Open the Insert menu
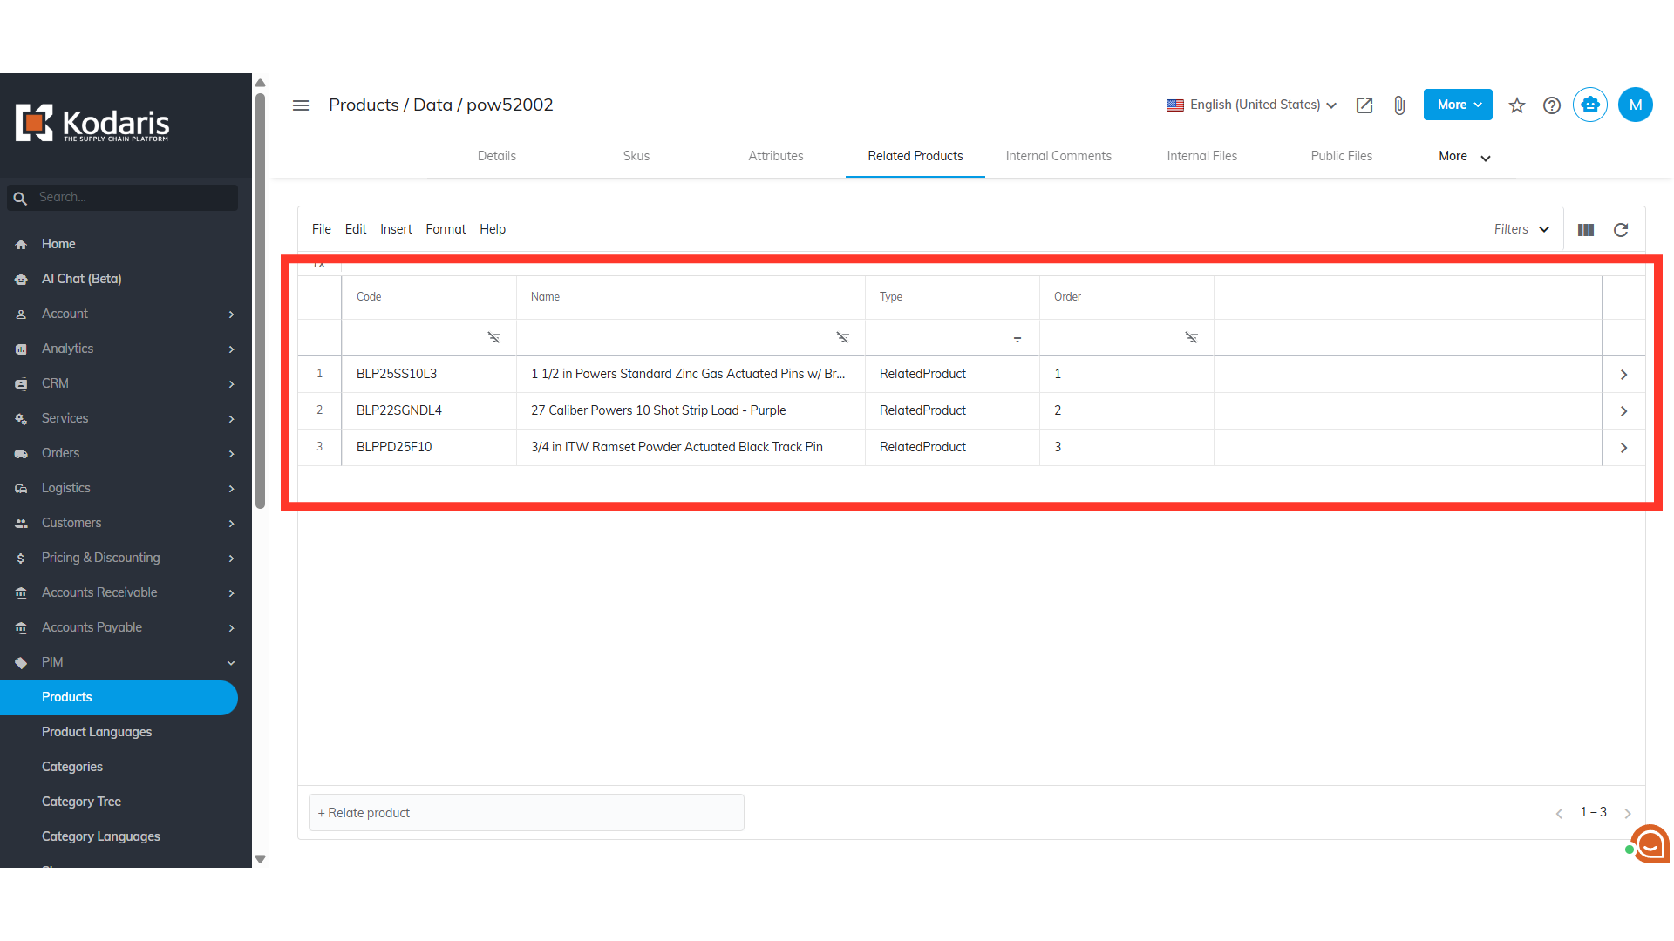 [396, 229]
